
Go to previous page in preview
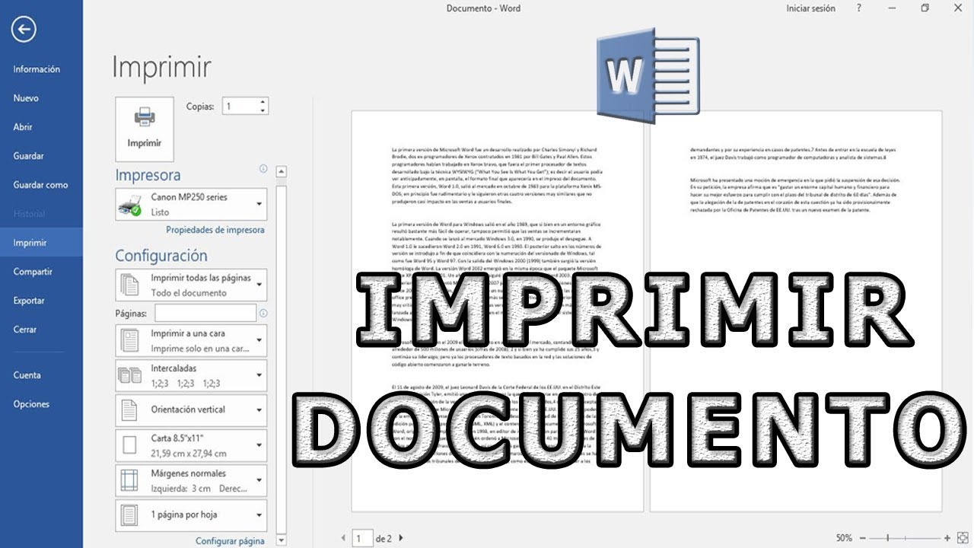coord(343,538)
